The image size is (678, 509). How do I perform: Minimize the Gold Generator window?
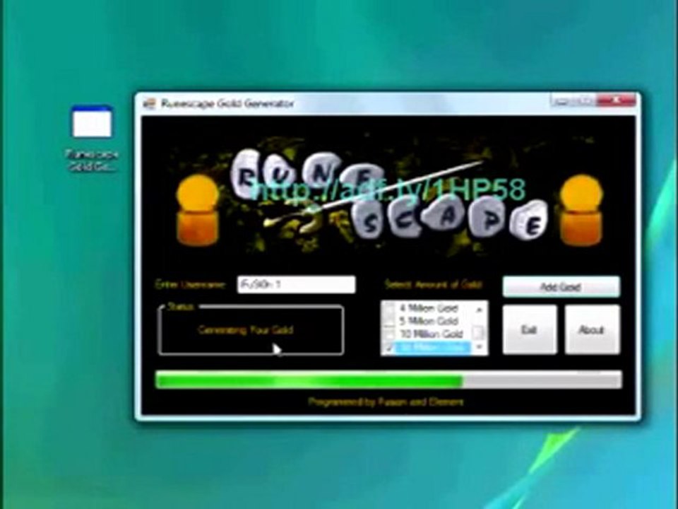(560, 102)
